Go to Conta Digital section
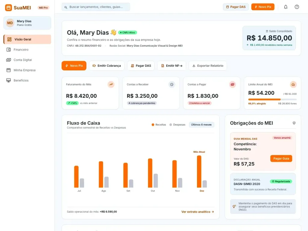 click(x=27, y=60)
